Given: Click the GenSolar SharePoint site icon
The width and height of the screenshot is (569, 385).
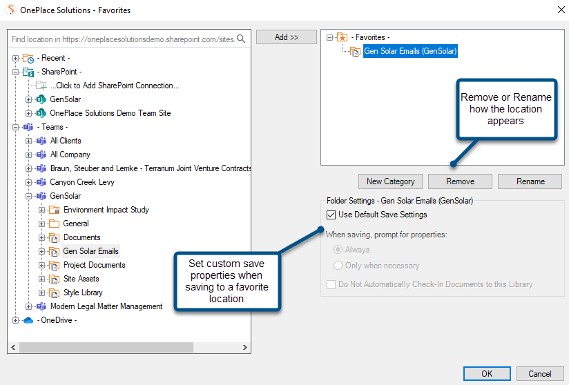Looking at the screenshot, I should [41, 99].
